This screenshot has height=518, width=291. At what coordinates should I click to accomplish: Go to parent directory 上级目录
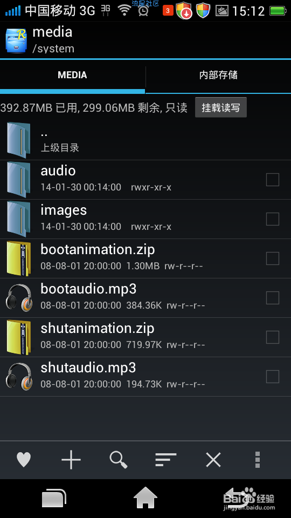tap(145, 140)
